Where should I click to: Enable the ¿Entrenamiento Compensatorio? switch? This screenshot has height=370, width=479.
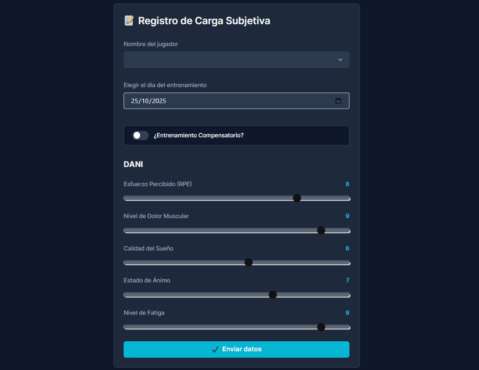[x=140, y=135]
